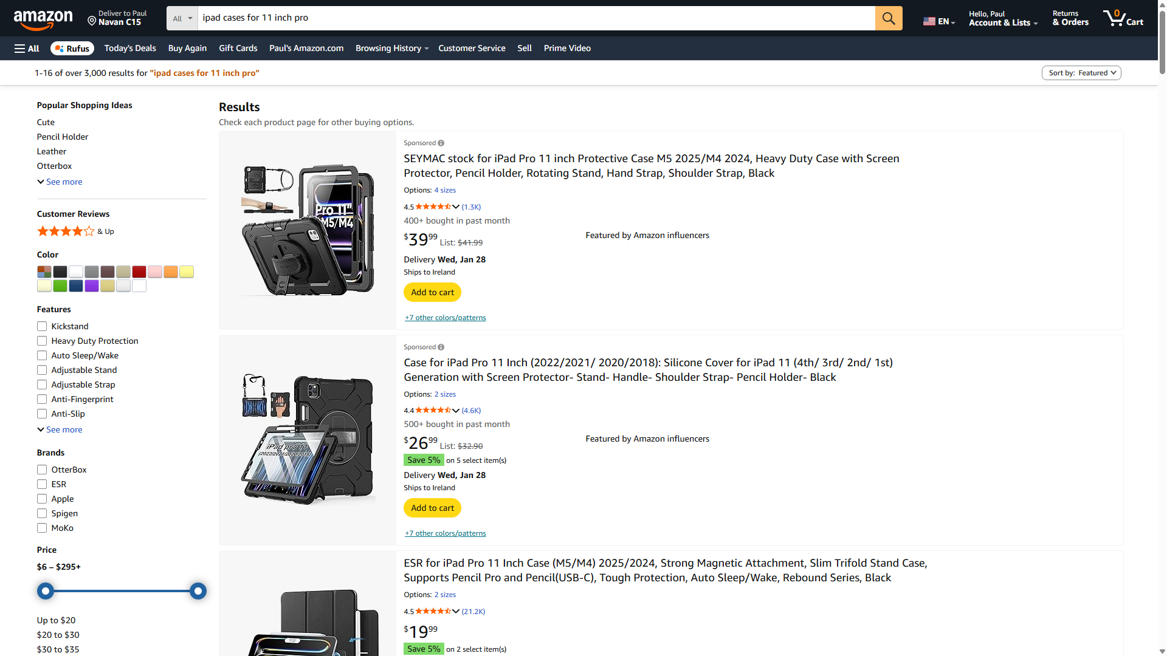Select Otterbox shopping idea
The image size is (1167, 656).
pos(54,166)
